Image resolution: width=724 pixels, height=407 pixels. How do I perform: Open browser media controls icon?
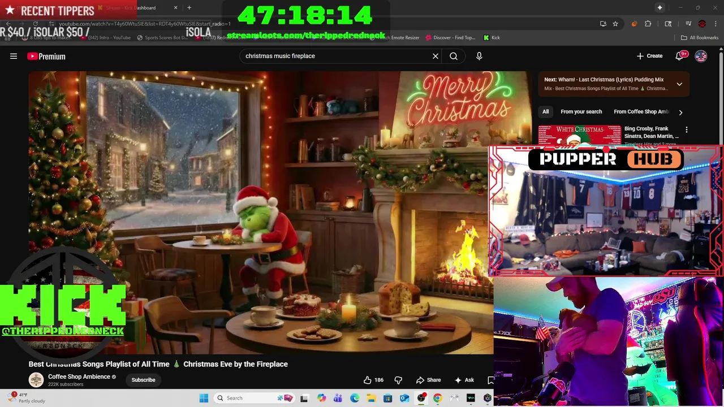pos(688,24)
